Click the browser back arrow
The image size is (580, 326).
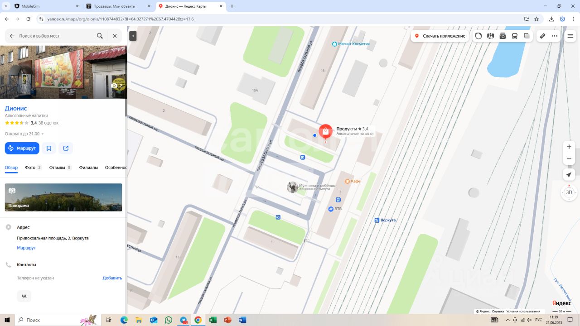point(6,19)
